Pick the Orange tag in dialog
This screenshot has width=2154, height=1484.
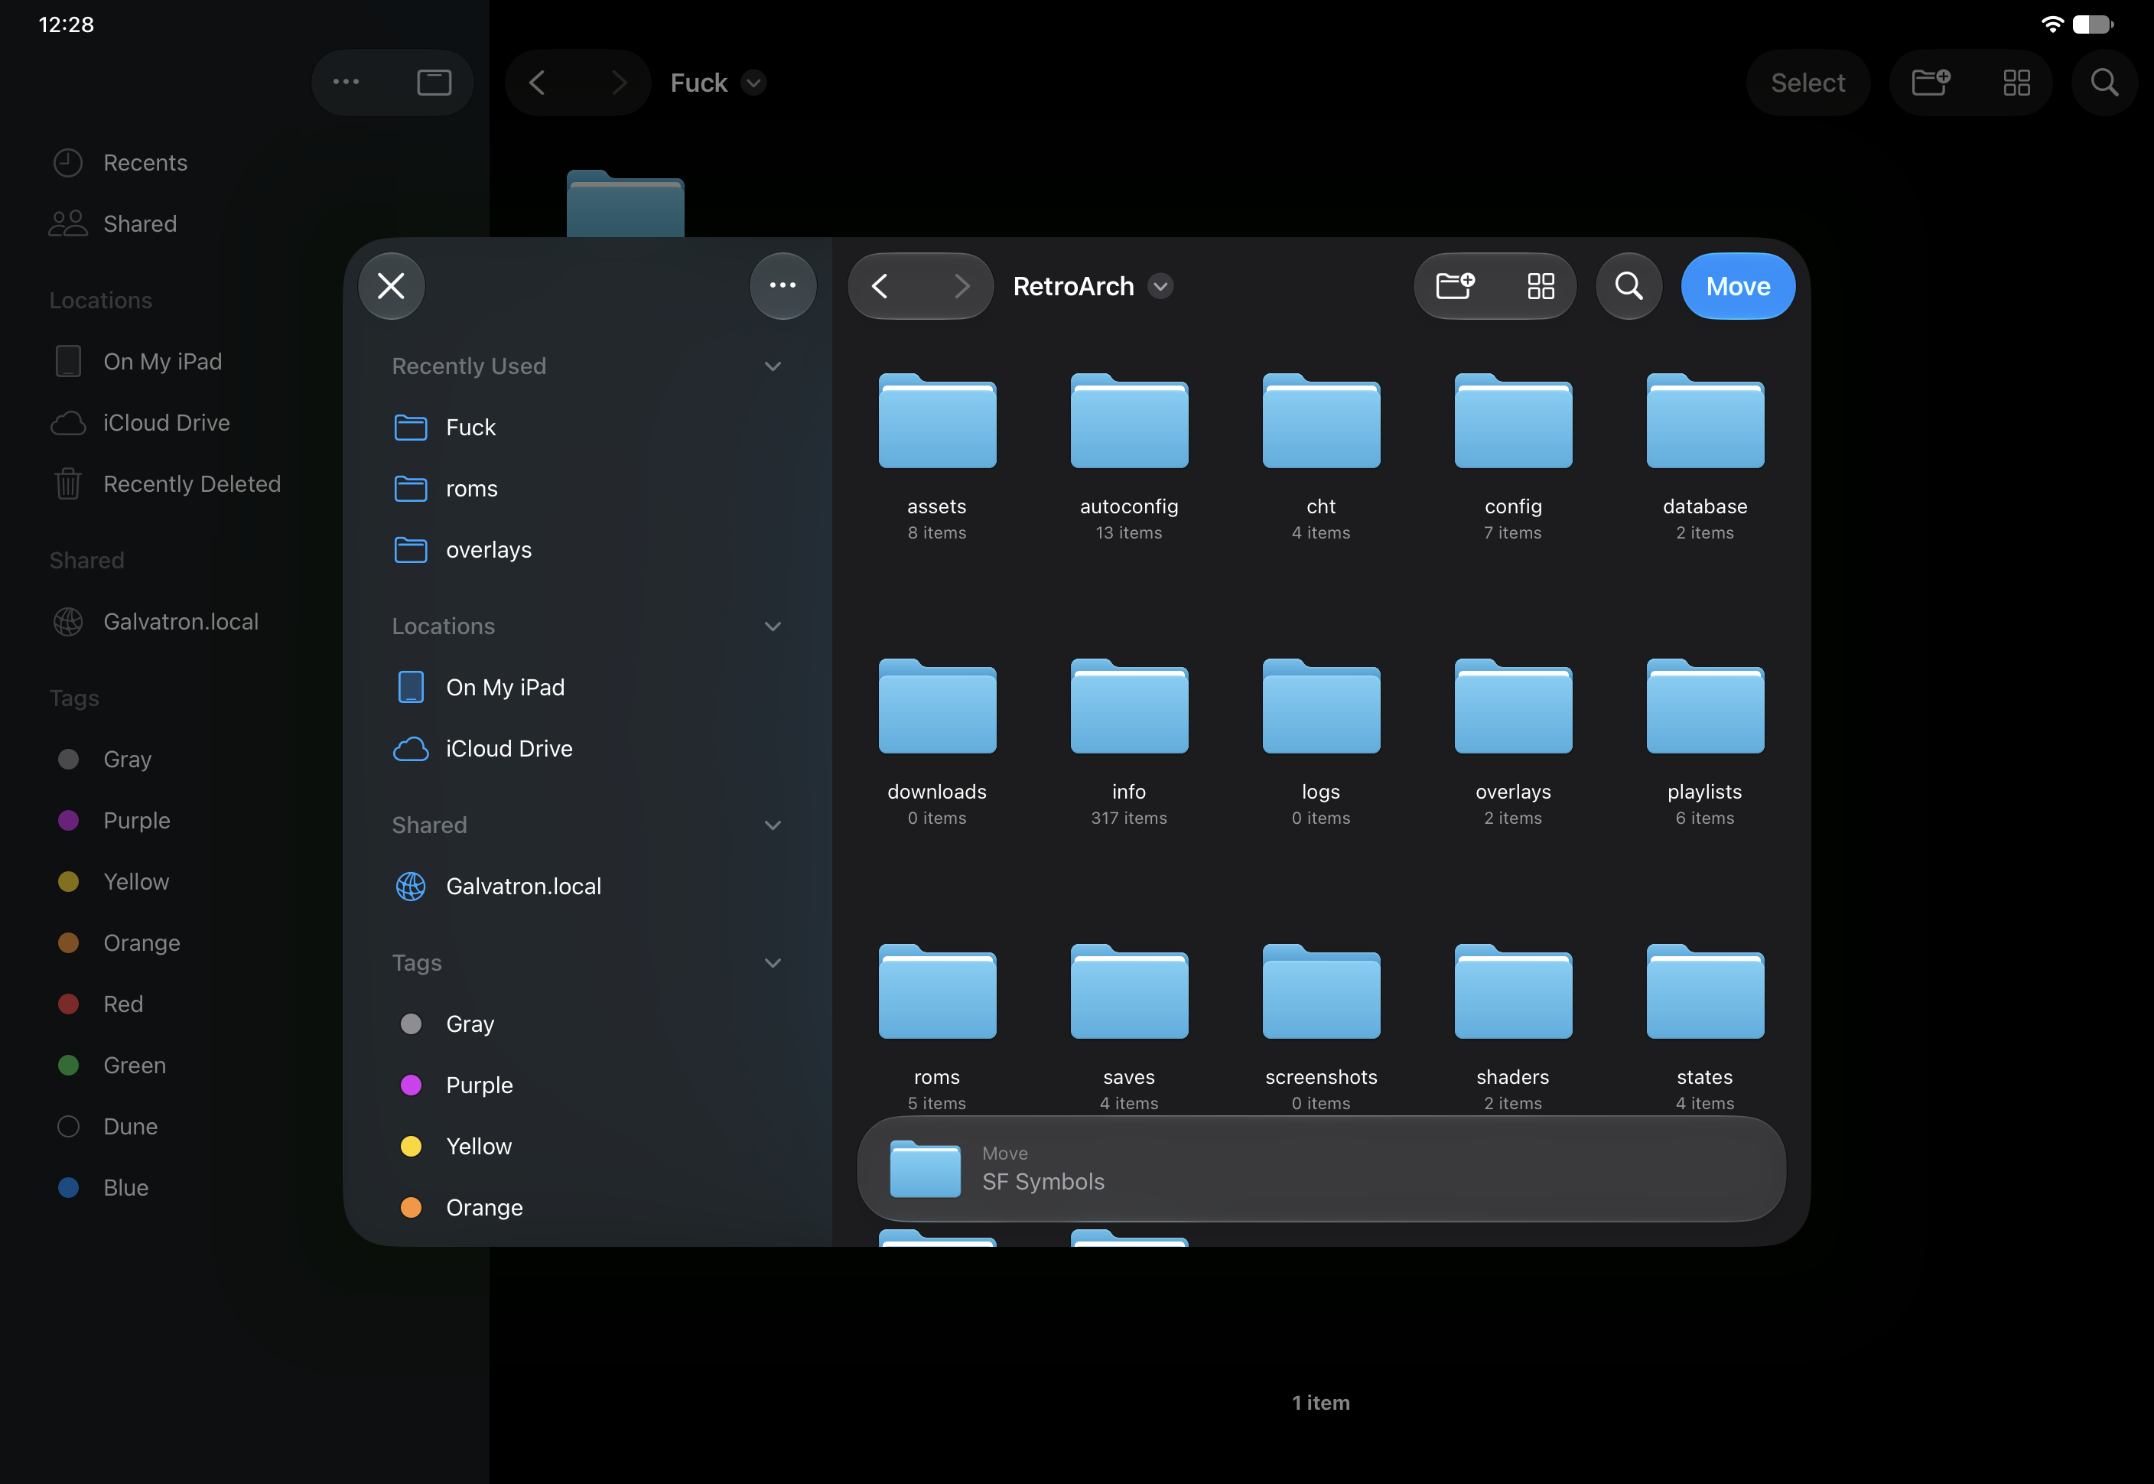587,1208
